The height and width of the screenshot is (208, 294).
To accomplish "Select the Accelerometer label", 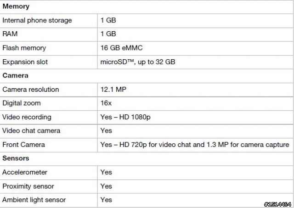I will coord(25,172).
